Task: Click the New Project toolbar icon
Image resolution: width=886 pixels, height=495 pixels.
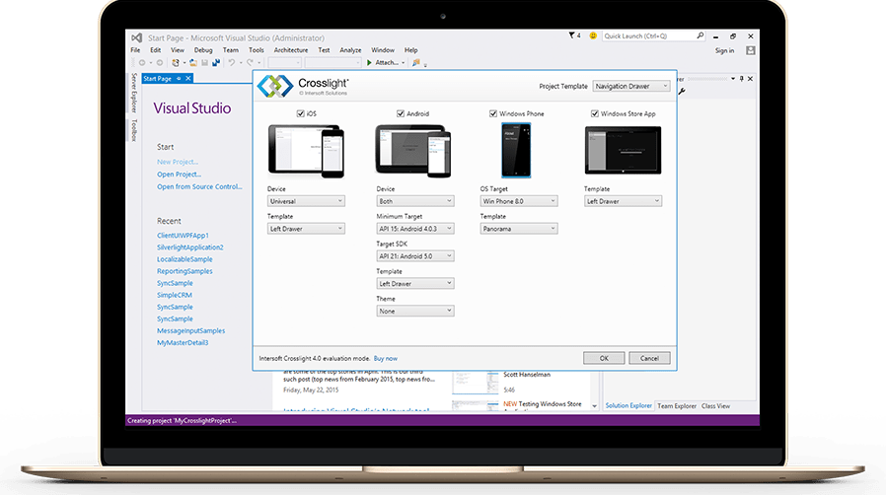Action: coord(176,63)
